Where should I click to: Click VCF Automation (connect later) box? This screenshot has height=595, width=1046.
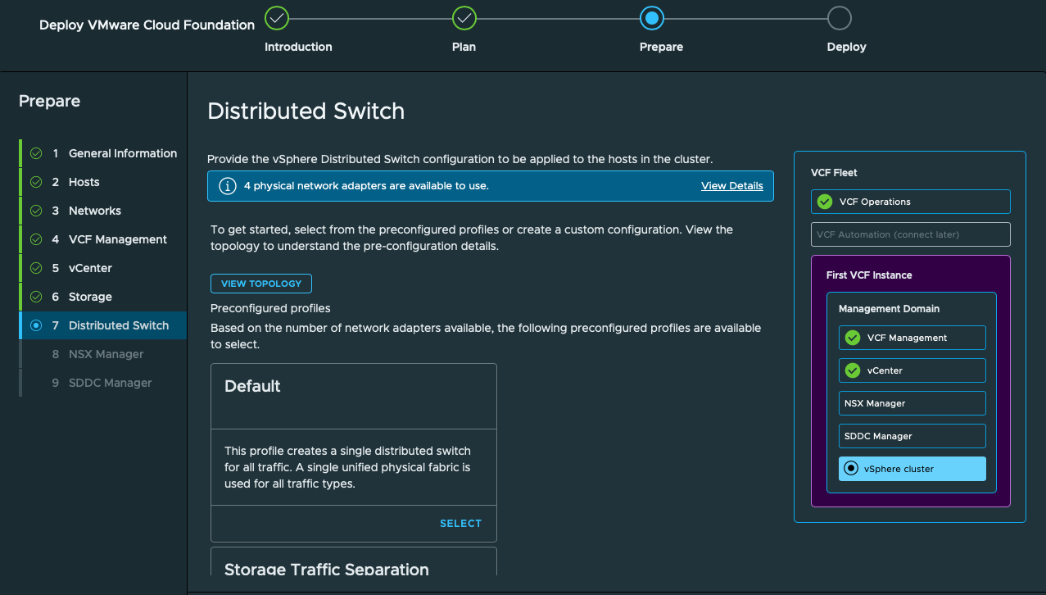pyautogui.click(x=910, y=234)
